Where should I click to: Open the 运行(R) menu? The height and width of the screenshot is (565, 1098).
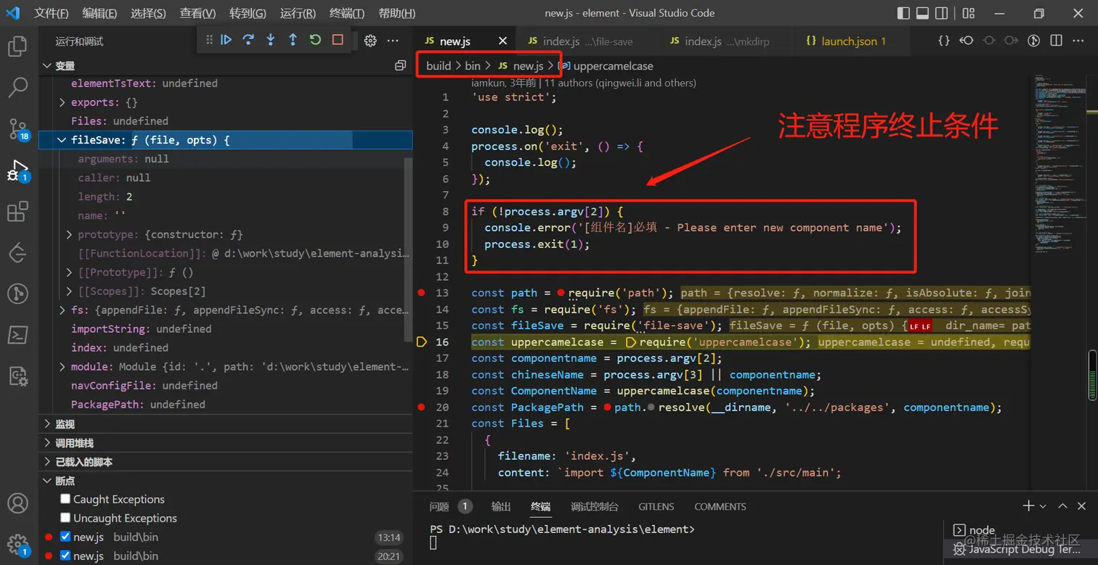298,13
